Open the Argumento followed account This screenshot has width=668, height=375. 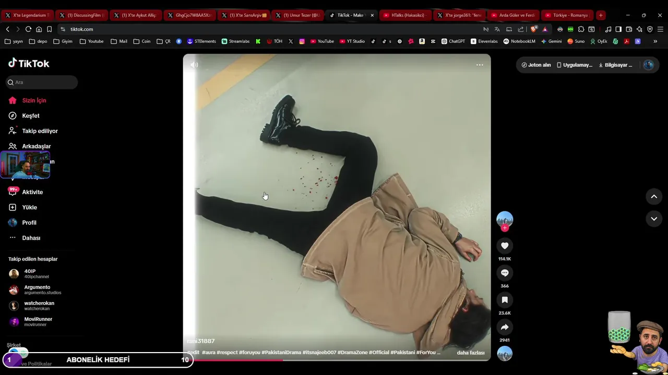coord(35,290)
